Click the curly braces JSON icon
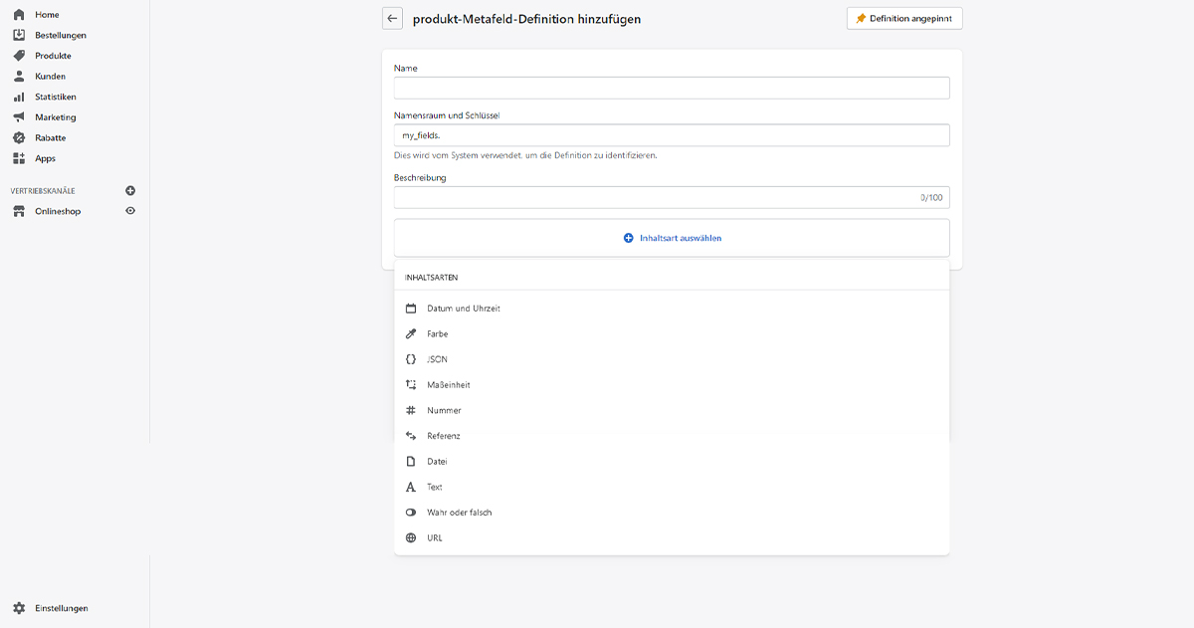The image size is (1194, 628). click(x=411, y=359)
